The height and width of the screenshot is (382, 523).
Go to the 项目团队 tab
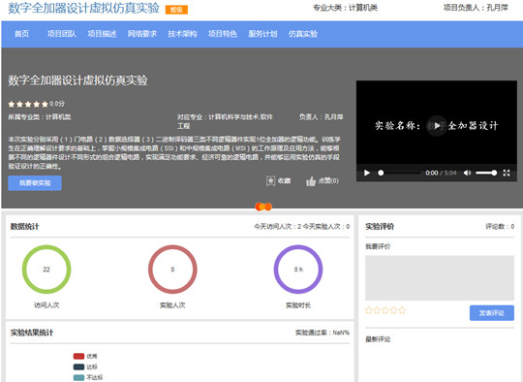coord(62,34)
